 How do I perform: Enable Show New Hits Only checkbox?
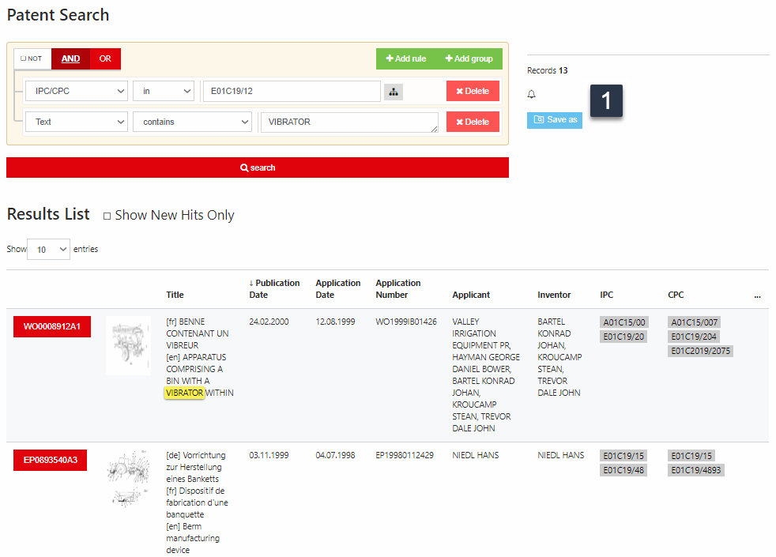(x=107, y=216)
